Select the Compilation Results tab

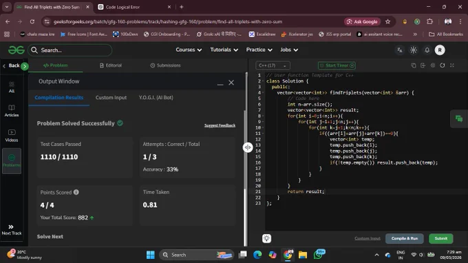tap(58, 98)
